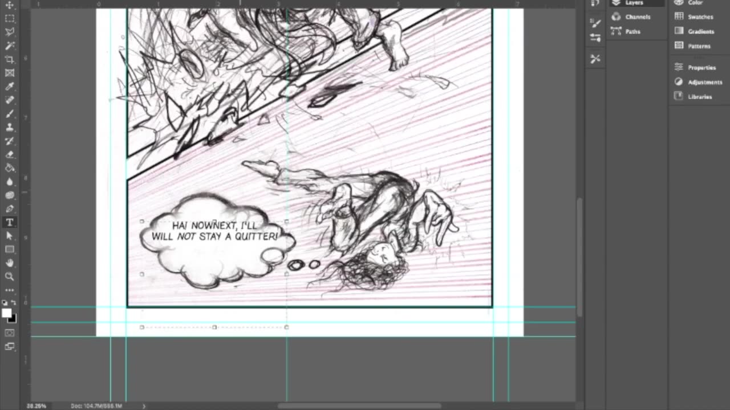Select the Healing Brush tool
Viewport: 730px width, 410px height.
(10, 100)
